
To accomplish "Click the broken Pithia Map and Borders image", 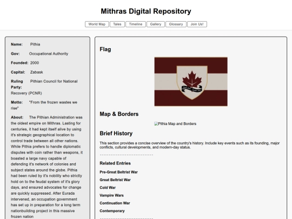I will (175, 124).
